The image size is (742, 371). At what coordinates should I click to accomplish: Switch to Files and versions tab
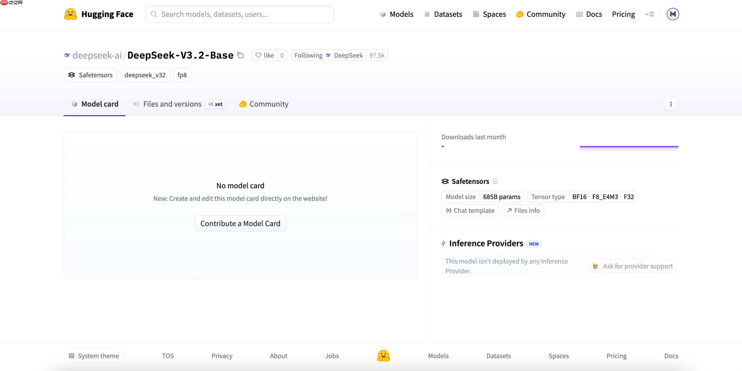(172, 104)
